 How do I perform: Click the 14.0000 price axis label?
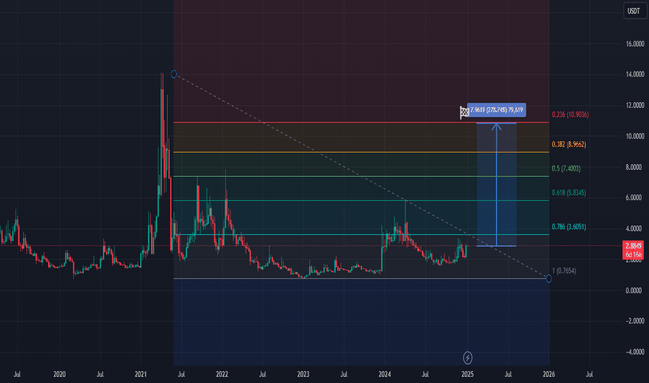(635, 75)
